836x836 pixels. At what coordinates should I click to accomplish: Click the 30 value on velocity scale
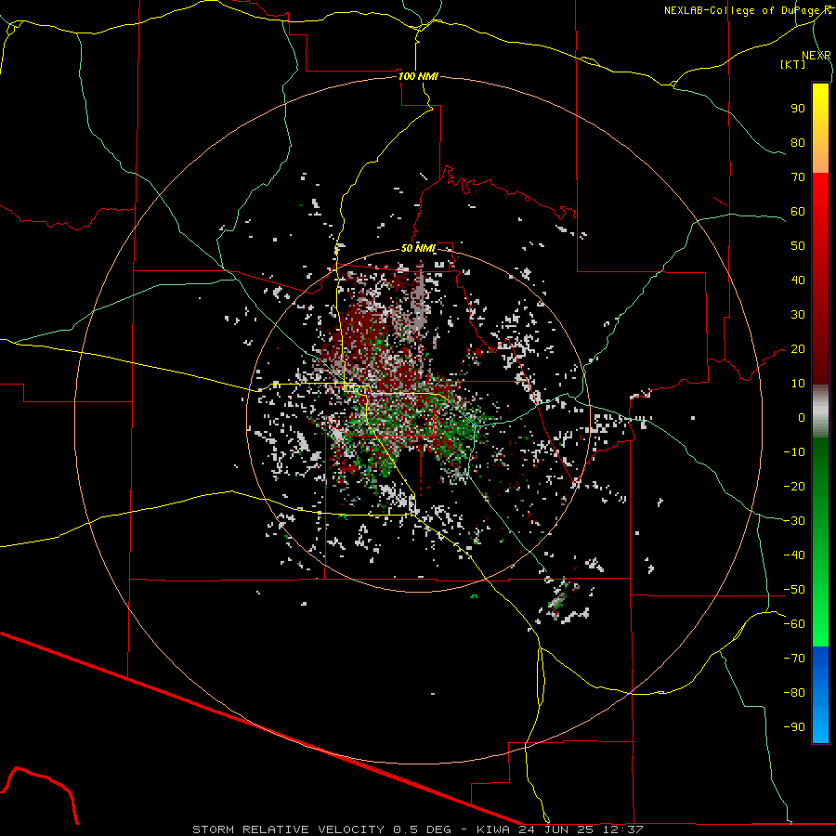(x=798, y=315)
